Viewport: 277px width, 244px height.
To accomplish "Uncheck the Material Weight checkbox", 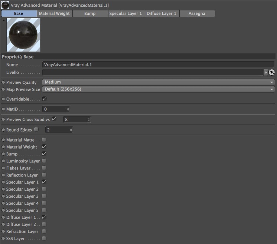I will (44, 146).
